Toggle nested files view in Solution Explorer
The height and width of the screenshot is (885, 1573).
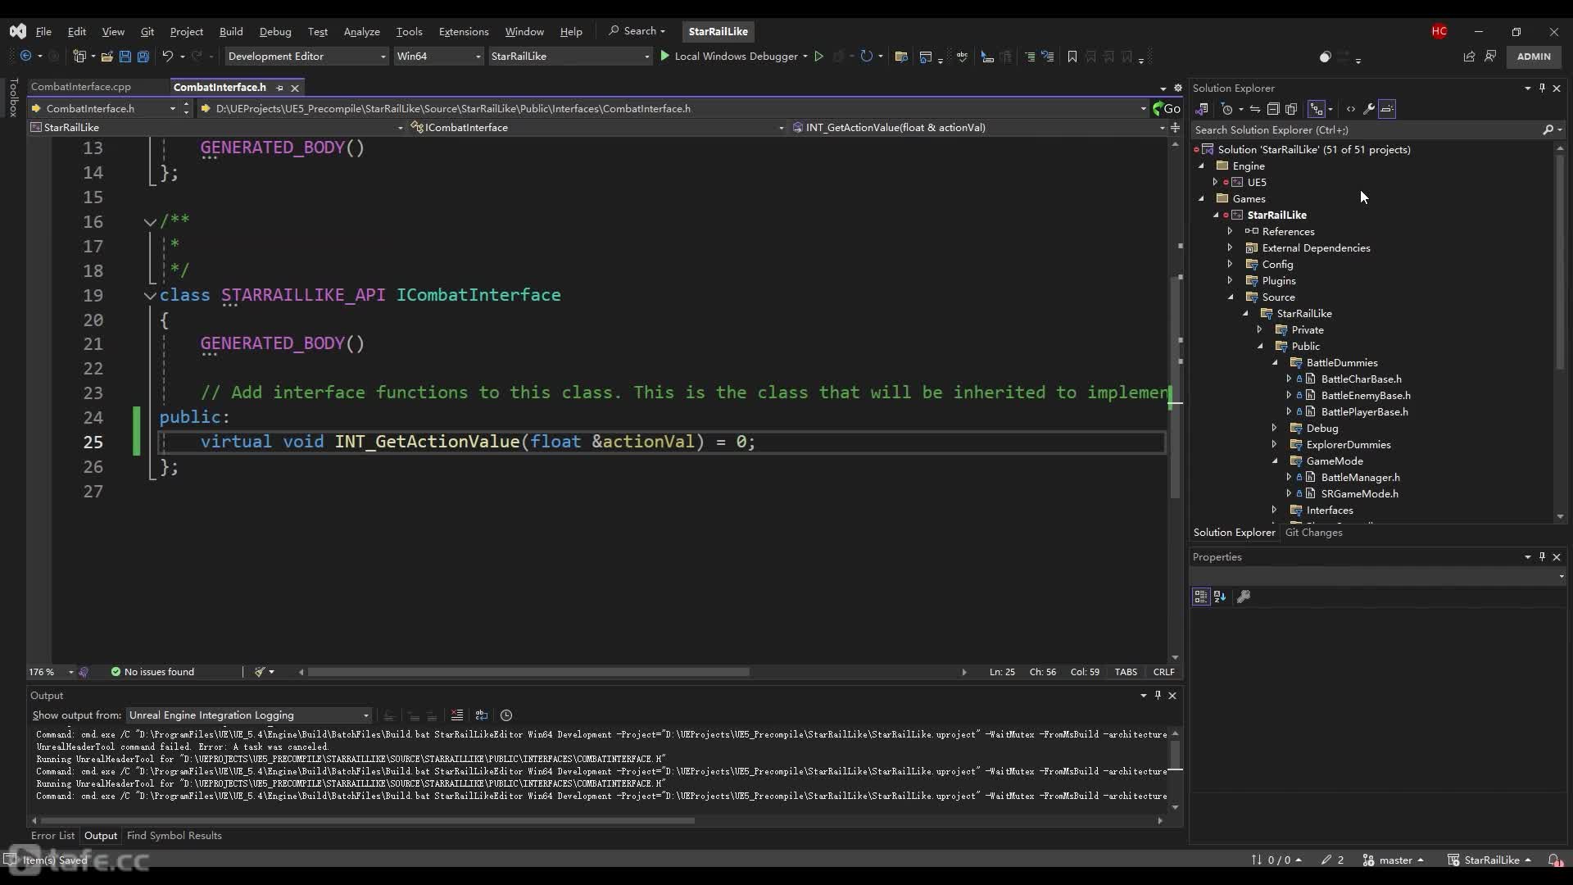point(1317,109)
